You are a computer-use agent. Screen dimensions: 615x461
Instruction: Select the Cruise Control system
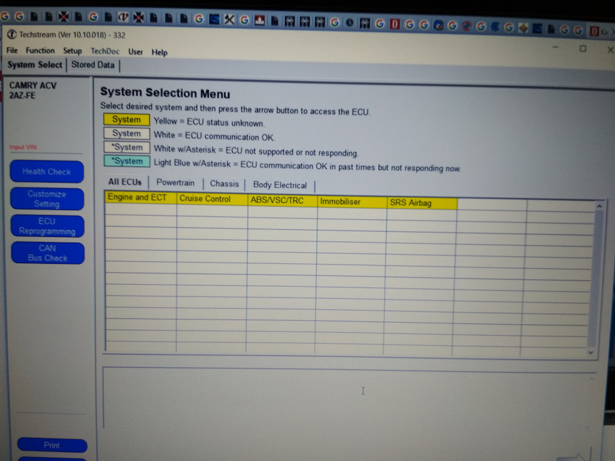click(x=212, y=198)
